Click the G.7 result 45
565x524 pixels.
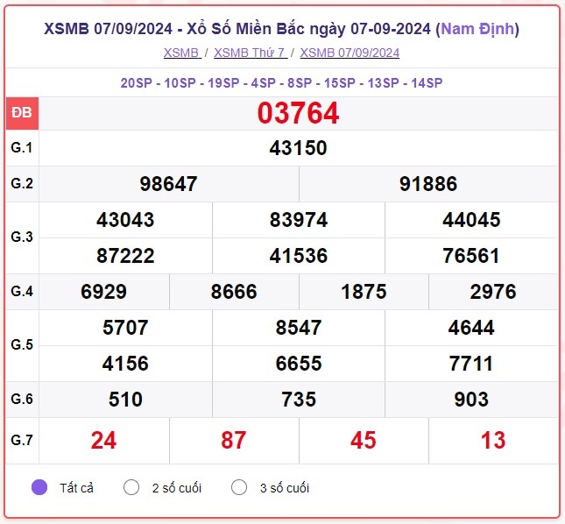pos(364,441)
